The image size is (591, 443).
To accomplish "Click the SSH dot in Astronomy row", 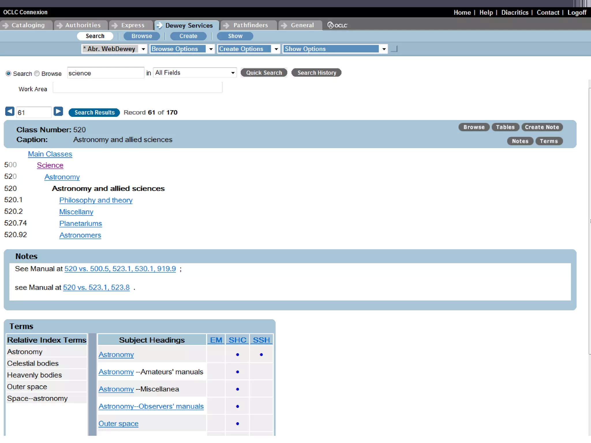I will [x=261, y=354].
